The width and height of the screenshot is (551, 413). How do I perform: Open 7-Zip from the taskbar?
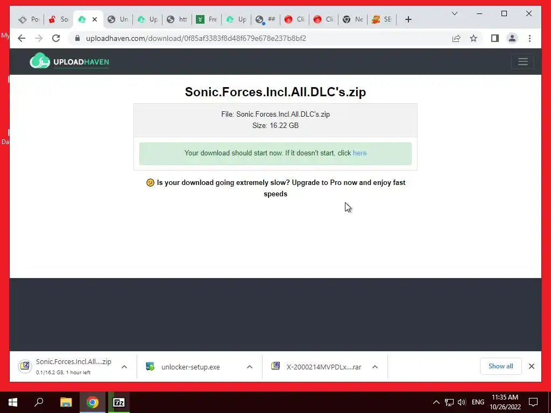119,402
